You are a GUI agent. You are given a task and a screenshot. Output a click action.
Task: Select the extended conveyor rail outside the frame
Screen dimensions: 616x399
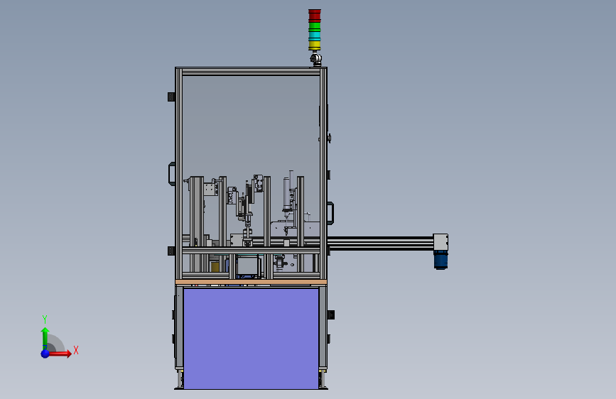380,243
